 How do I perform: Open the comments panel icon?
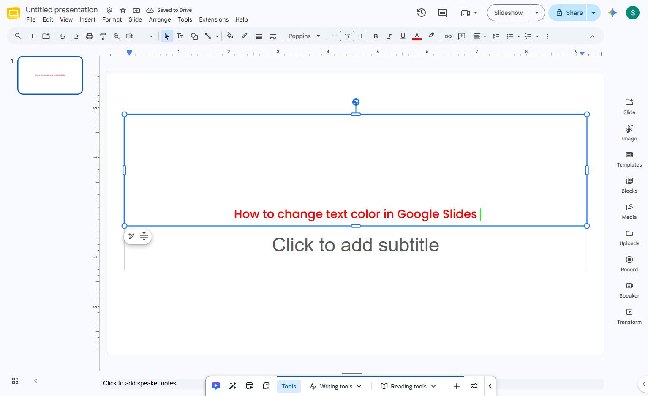tap(442, 13)
